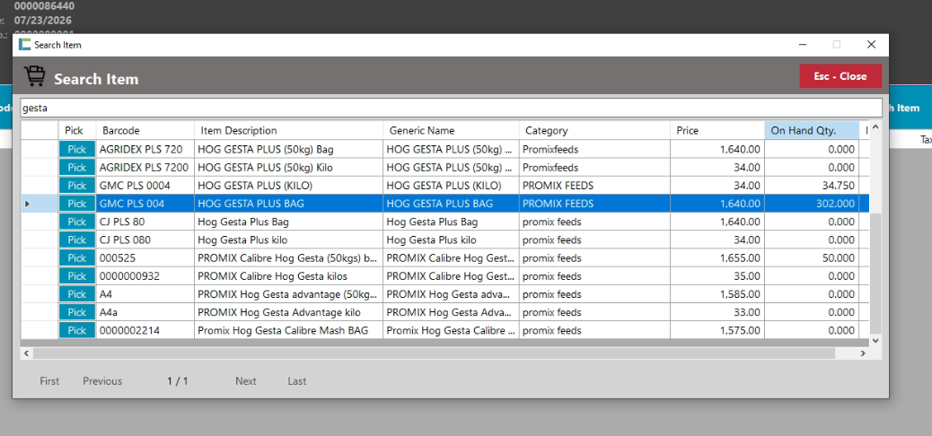Sort by On Hand Qty. column header

(812, 131)
